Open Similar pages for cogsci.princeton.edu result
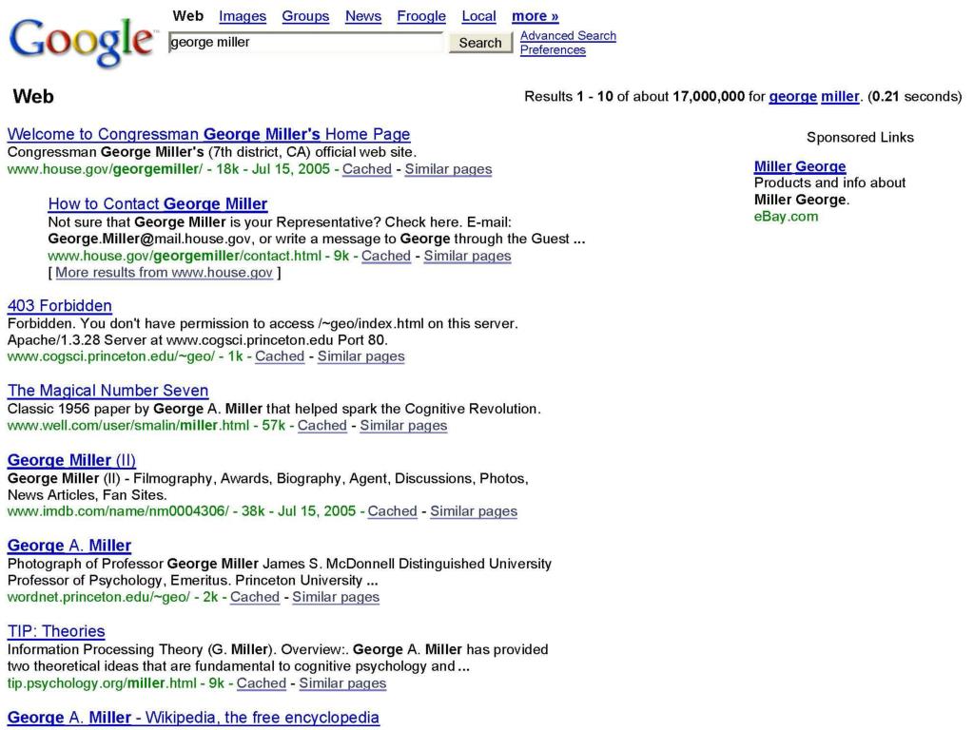Screen dimensions: 974x730 tap(360, 356)
